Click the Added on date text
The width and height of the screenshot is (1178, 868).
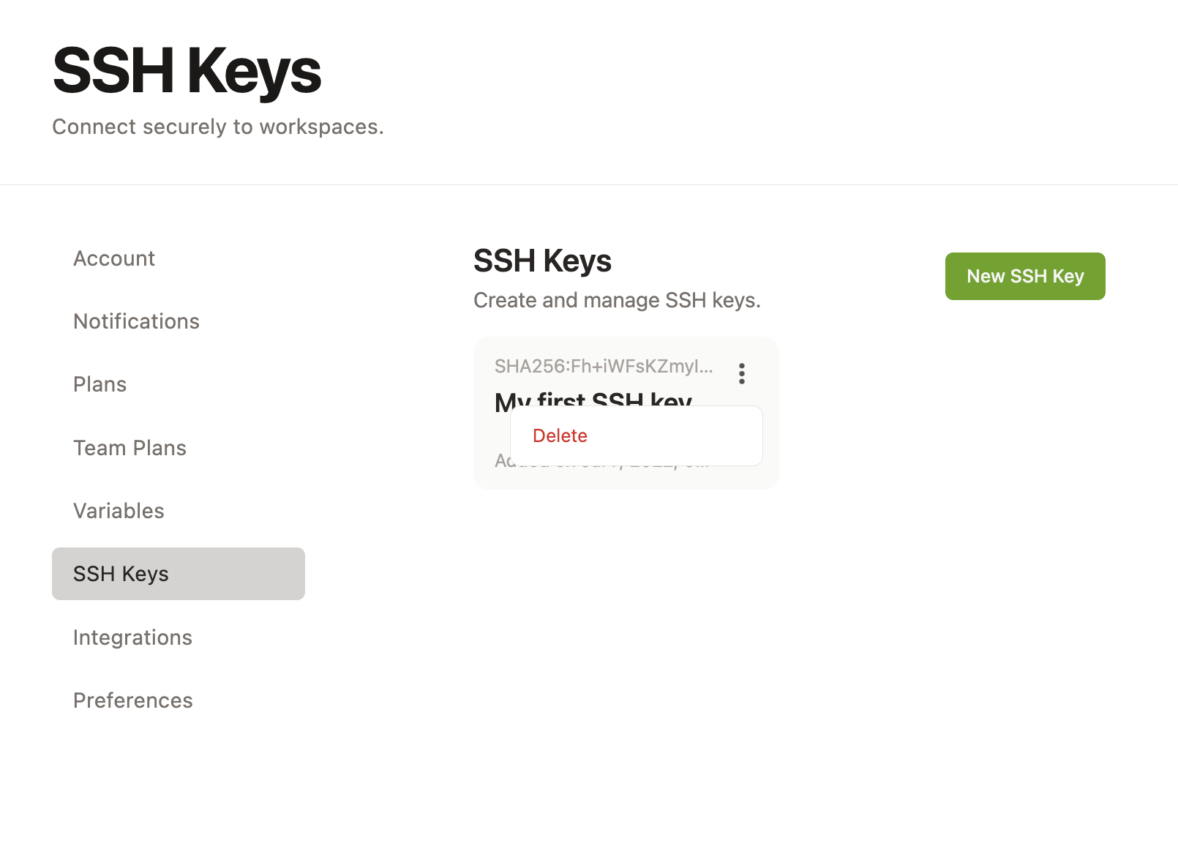coord(600,461)
